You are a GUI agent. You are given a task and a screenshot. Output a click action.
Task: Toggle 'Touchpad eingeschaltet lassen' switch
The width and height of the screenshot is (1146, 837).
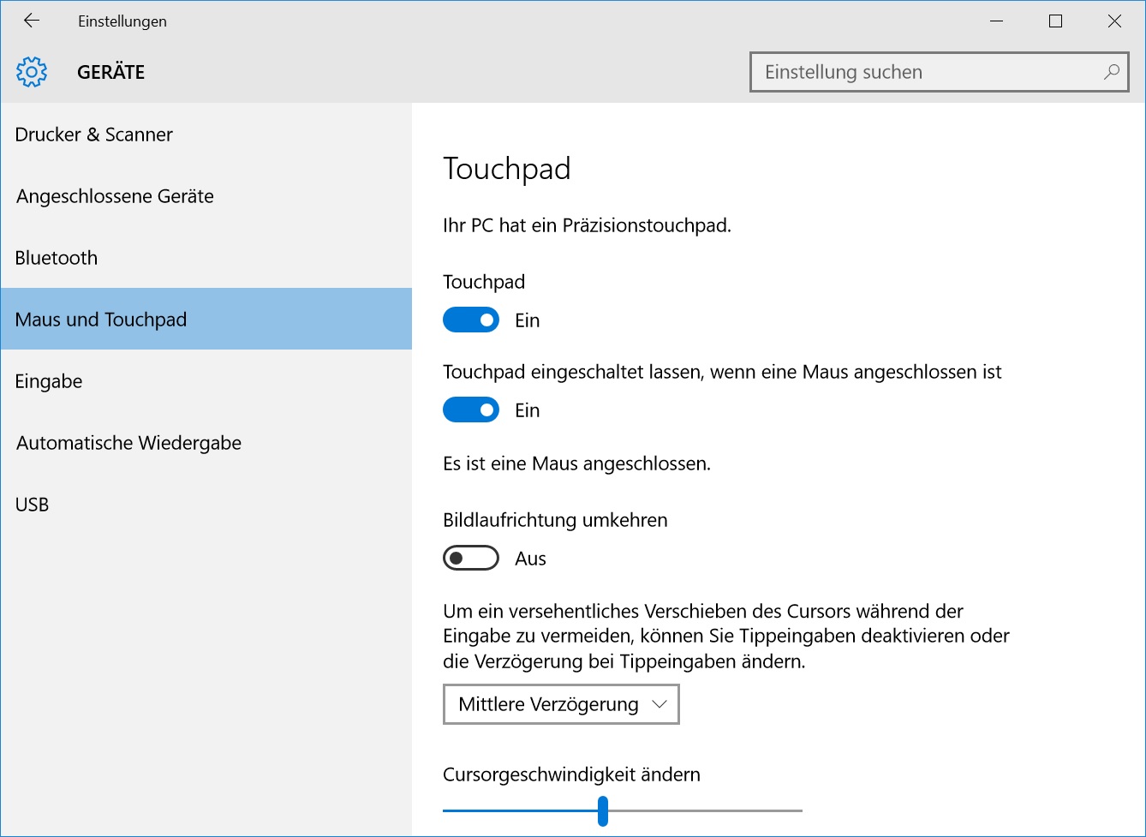coord(471,410)
